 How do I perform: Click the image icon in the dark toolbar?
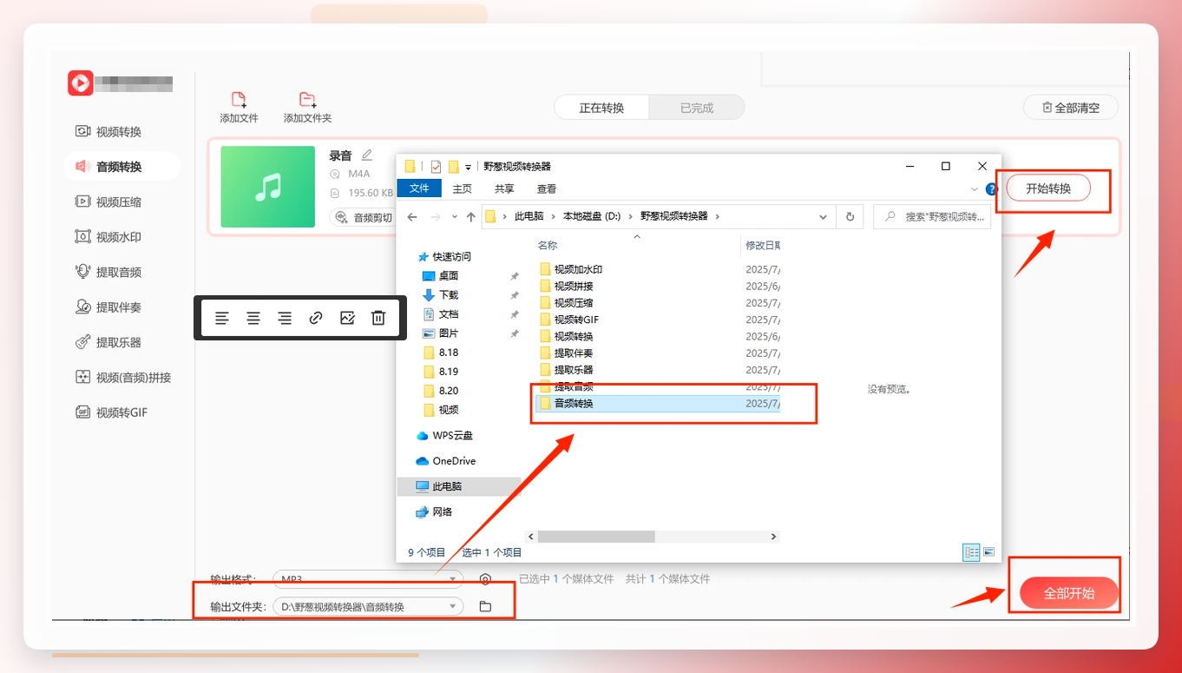coord(347,318)
